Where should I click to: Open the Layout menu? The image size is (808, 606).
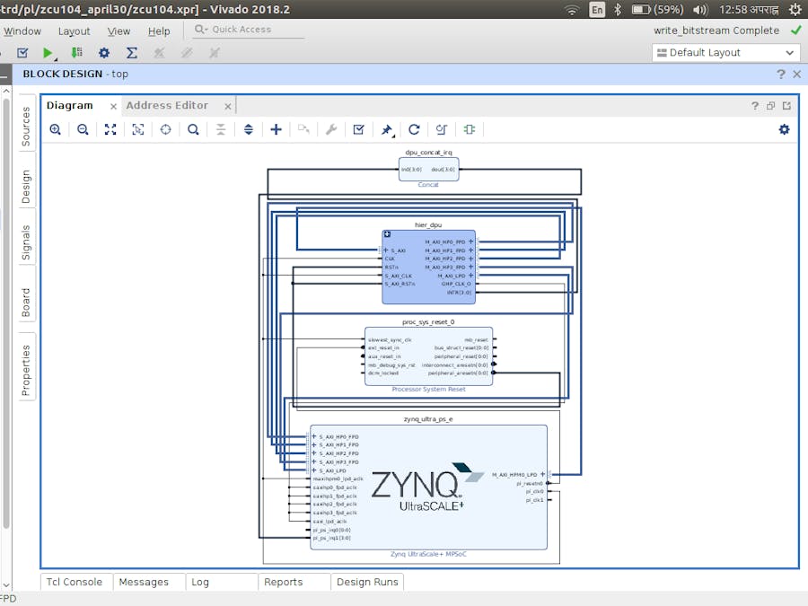pos(75,31)
